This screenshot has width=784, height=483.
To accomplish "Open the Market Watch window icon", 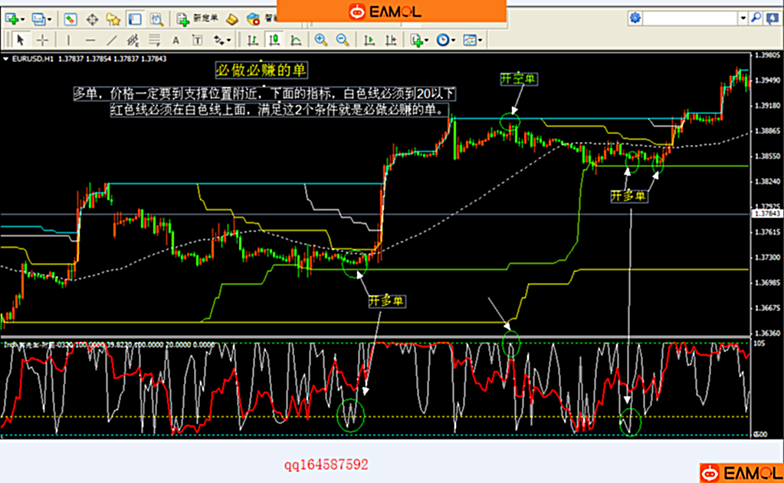I will tap(71, 18).
